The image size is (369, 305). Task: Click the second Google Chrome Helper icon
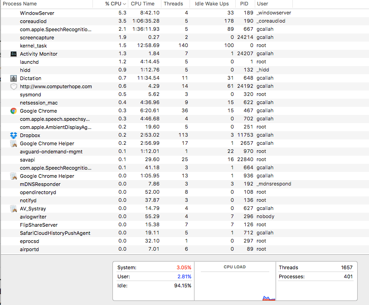pos(13,176)
